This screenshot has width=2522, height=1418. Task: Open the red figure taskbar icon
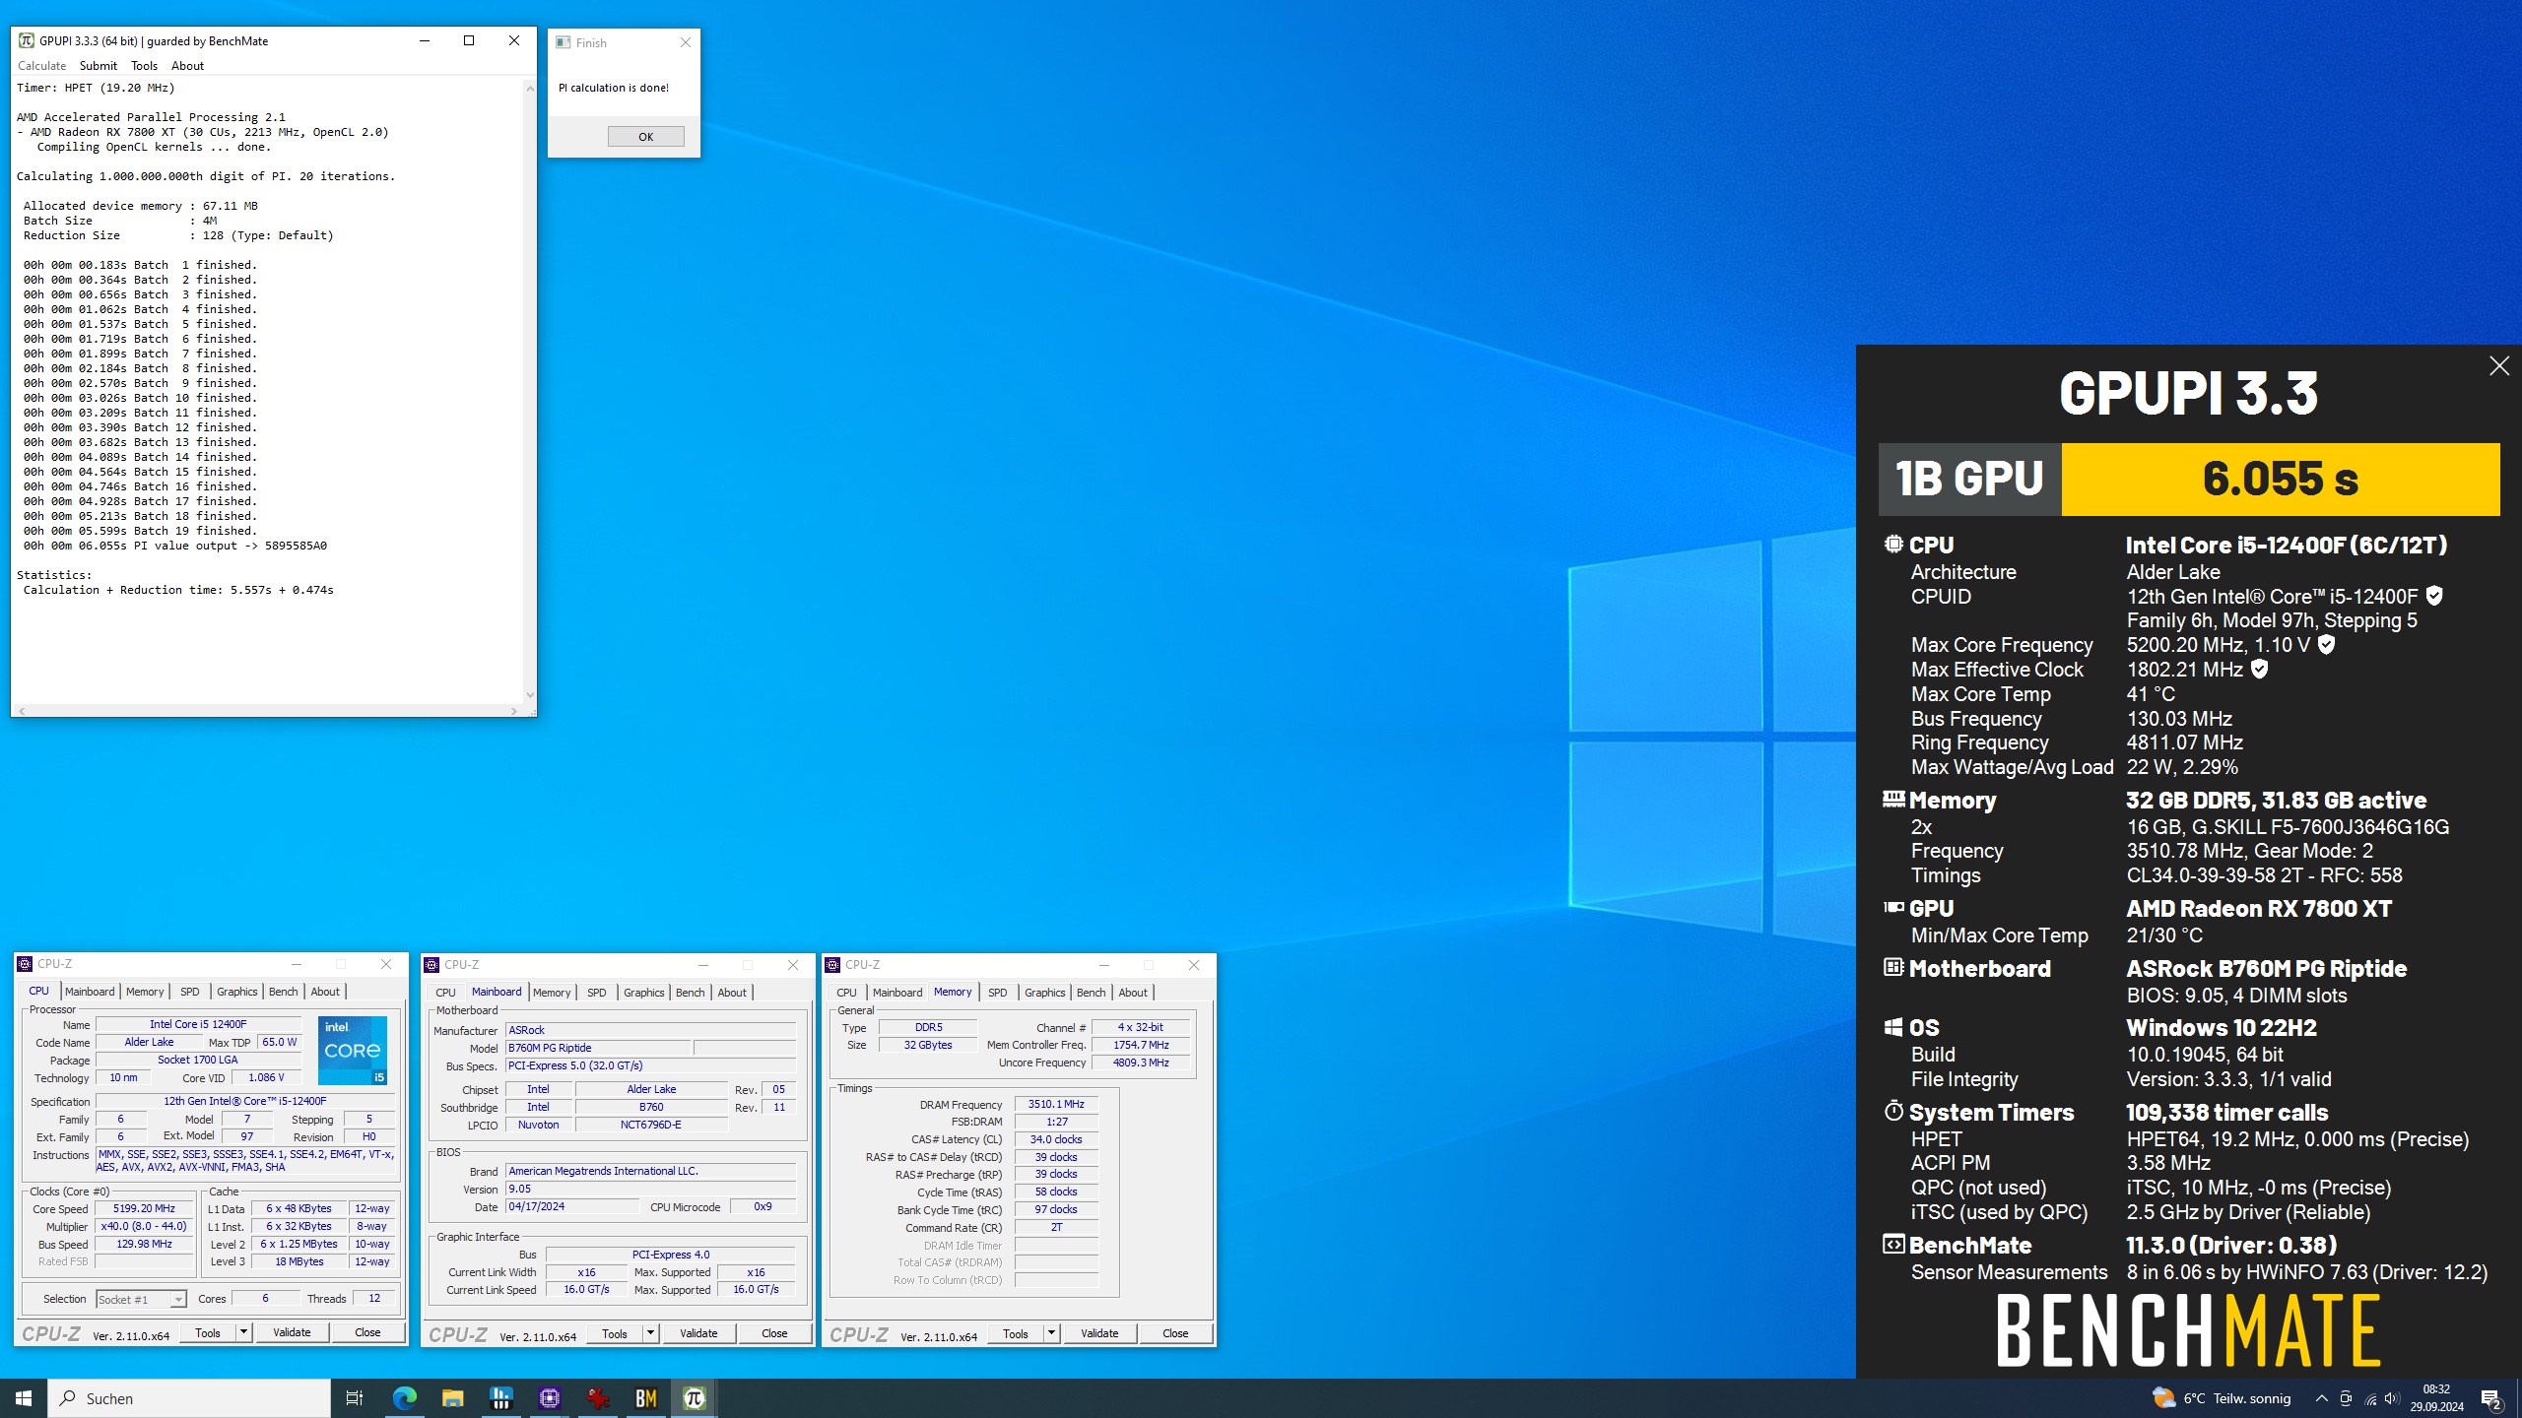(597, 1398)
